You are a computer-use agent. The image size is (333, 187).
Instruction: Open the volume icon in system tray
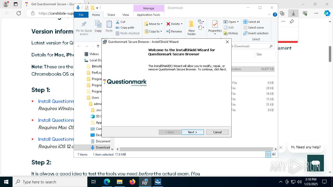click(299, 182)
